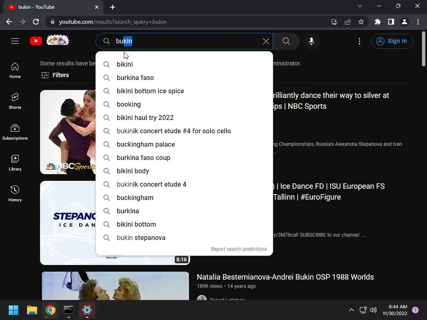Go to Home in sidebar

[x=15, y=71]
